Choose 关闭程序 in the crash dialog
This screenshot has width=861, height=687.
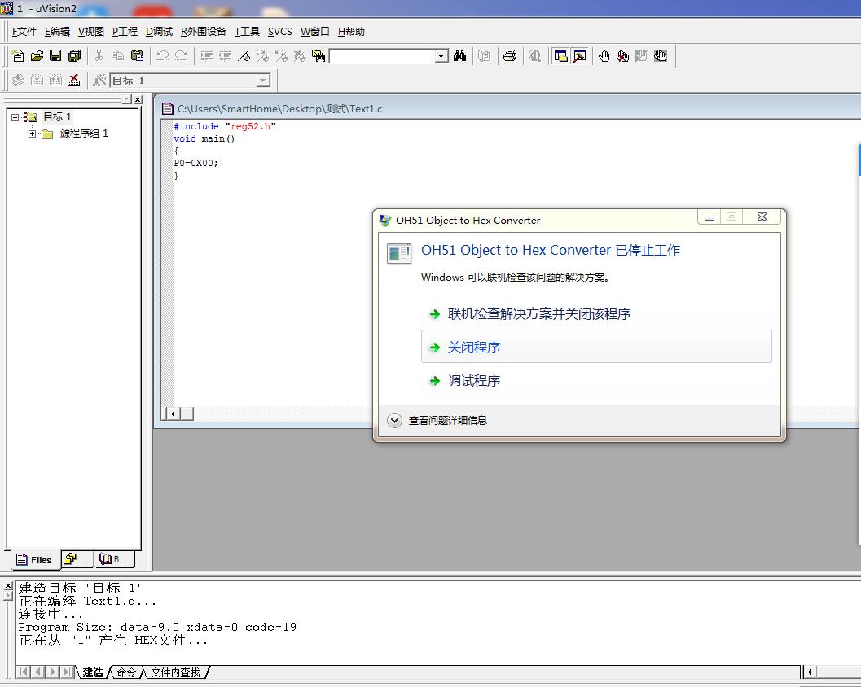[596, 347]
